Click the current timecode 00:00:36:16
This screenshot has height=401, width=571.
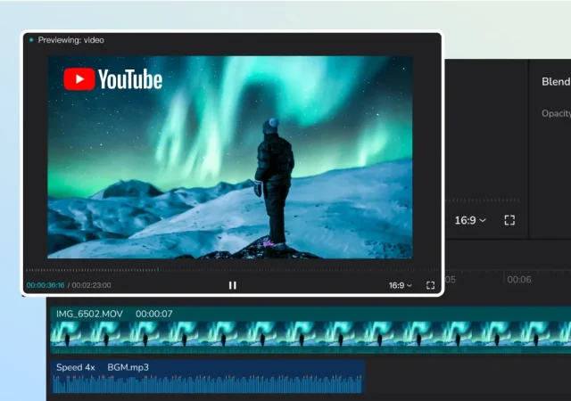[x=46, y=285]
